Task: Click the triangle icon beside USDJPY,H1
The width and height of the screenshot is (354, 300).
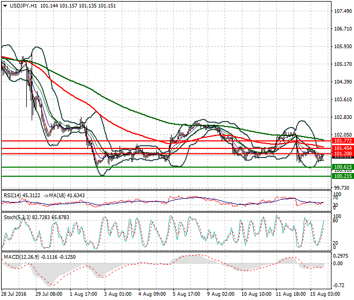Action: click(5, 5)
